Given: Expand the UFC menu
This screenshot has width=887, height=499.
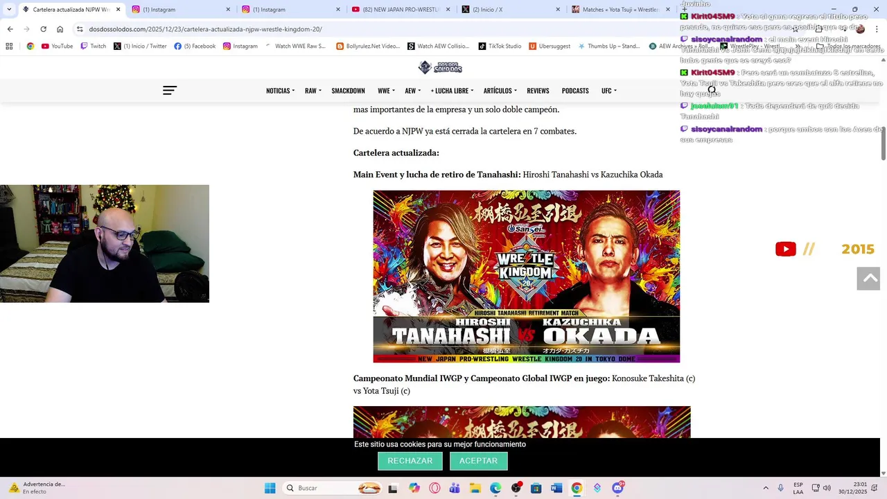Looking at the screenshot, I should 608,91.
